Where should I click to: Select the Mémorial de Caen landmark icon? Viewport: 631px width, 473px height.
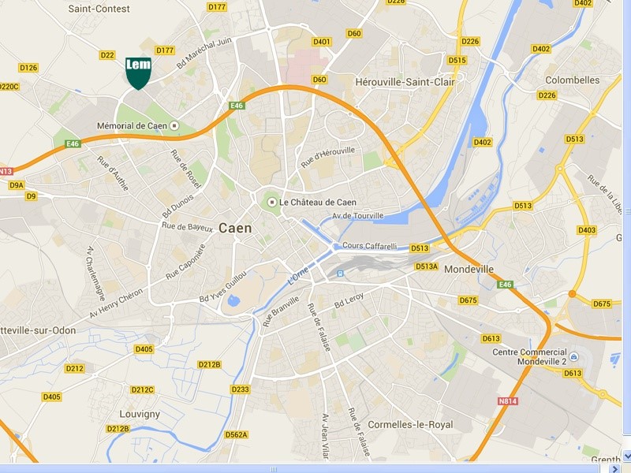tap(174, 126)
